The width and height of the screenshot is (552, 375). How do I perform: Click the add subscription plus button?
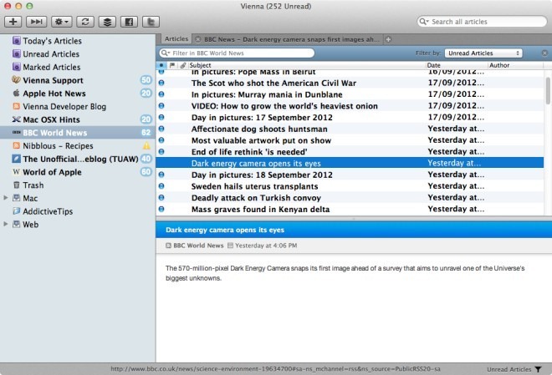(x=13, y=22)
